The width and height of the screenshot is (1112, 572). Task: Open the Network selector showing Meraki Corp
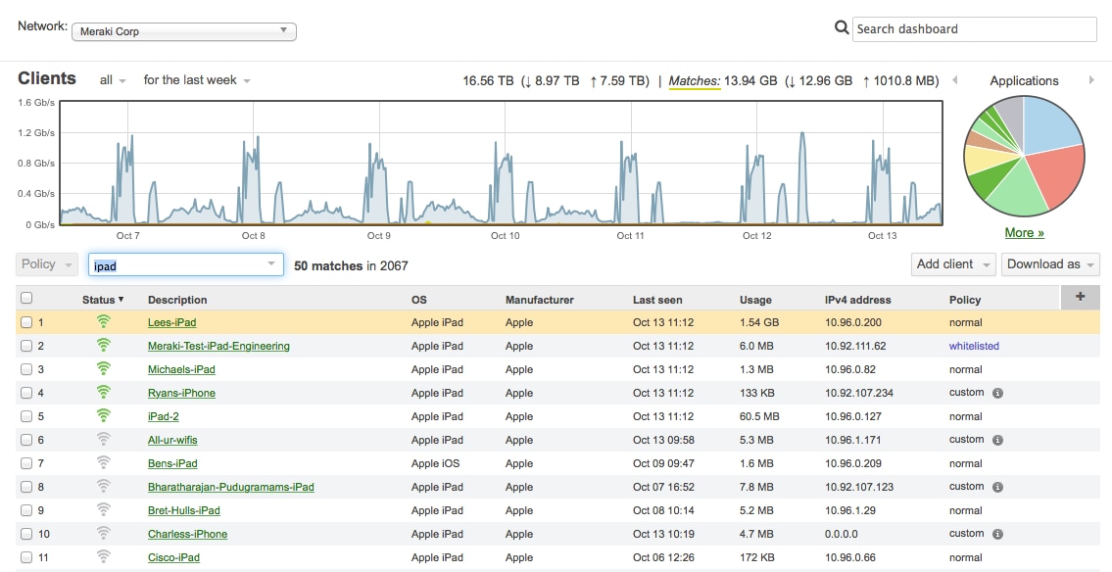[183, 31]
